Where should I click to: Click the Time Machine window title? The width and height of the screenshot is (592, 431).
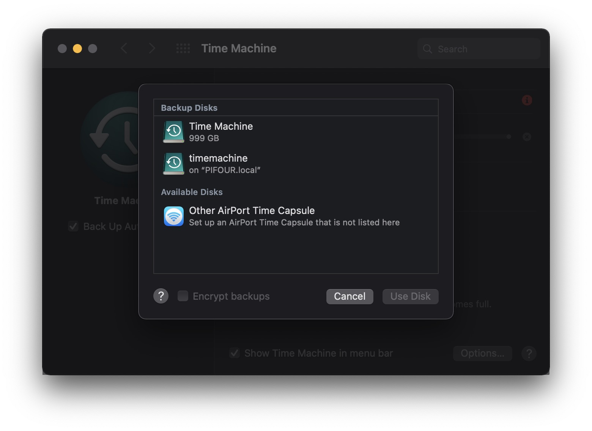pos(239,48)
